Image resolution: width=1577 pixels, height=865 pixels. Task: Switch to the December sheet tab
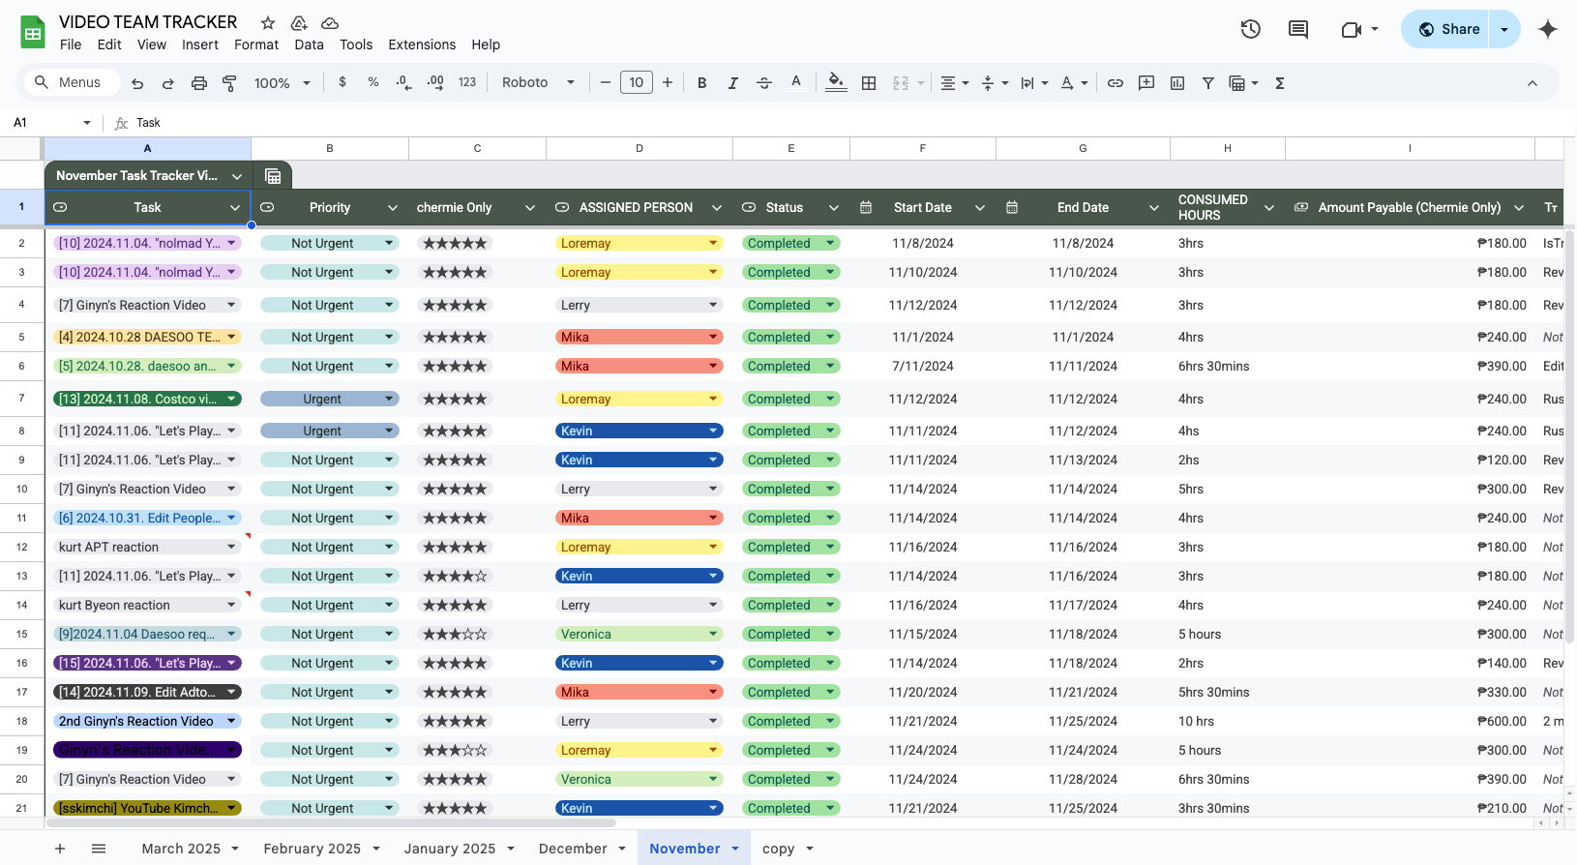click(573, 849)
